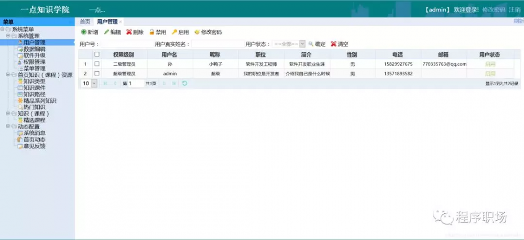Screen dimensions: 524x240
Task: Click the 用户管理 tree icon
Action: pyautogui.click(x=20, y=42)
